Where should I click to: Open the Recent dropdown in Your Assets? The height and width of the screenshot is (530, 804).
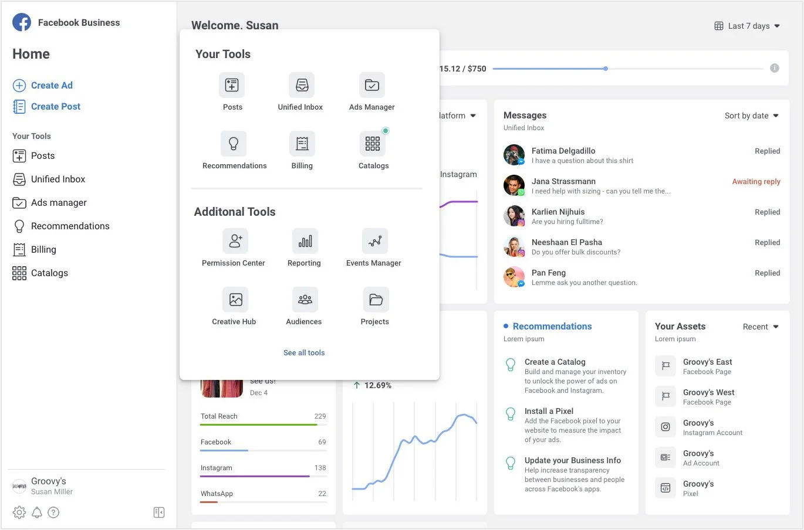pyautogui.click(x=761, y=327)
